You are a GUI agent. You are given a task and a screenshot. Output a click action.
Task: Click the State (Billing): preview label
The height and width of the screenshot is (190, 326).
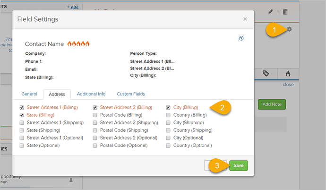[x=39, y=78]
